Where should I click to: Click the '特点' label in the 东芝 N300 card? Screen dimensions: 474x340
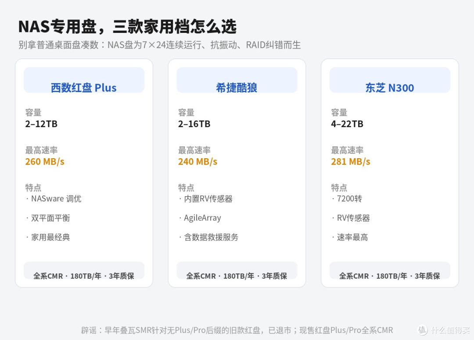pyautogui.click(x=339, y=188)
